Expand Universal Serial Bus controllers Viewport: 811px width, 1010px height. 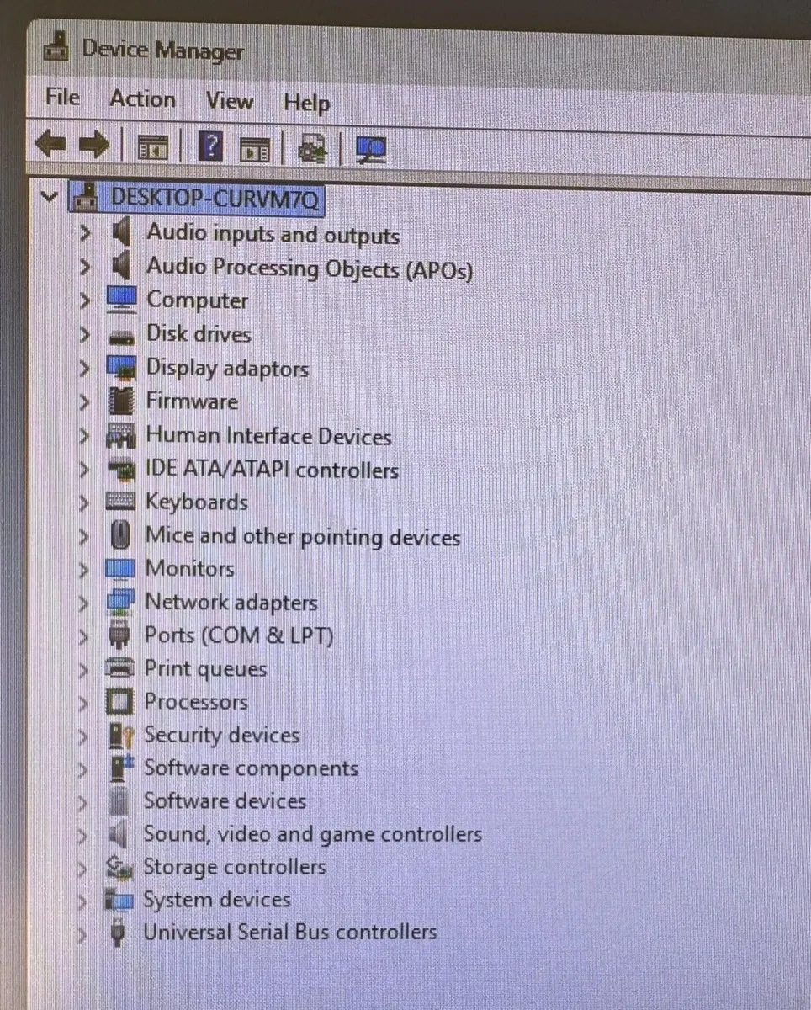click(x=82, y=933)
